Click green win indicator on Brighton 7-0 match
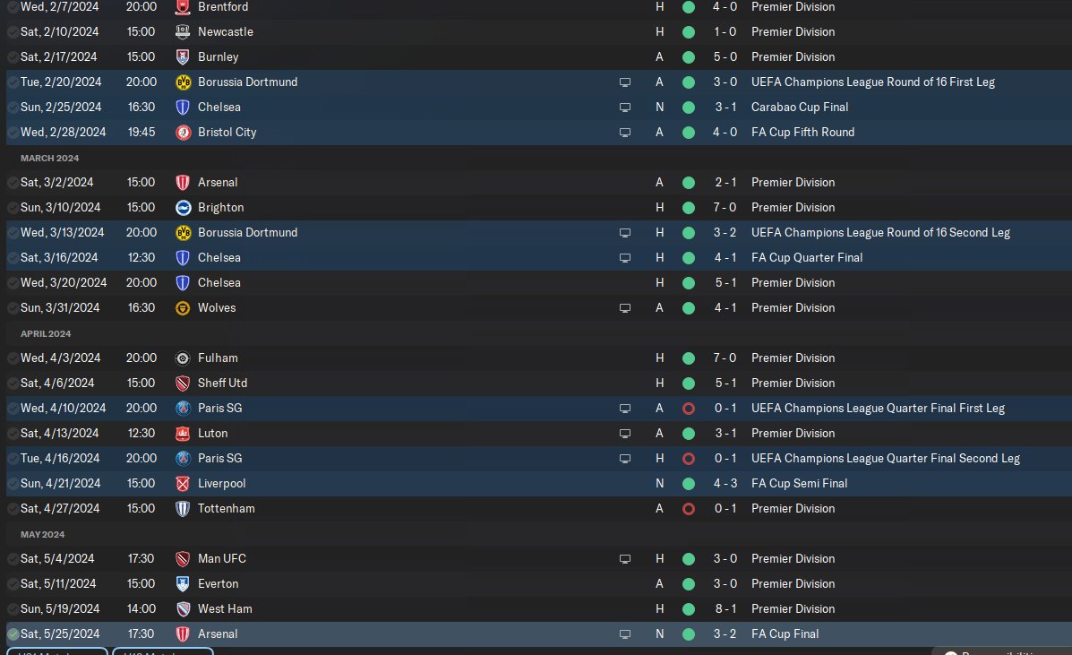Screen dimensions: 1072x655 (x=688, y=207)
